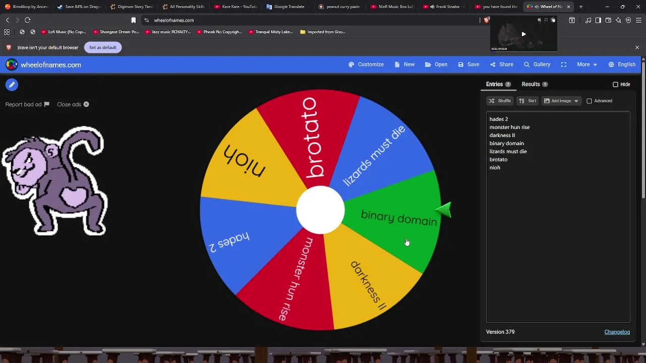Open the Lofi Music bookmark
Image resolution: width=646 pixels, height=363 pixels.
pyautogui.click(x=64, y=32)
